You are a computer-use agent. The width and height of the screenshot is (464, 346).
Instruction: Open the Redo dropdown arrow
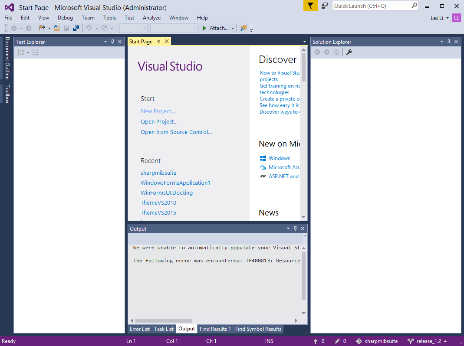point(112,28)
